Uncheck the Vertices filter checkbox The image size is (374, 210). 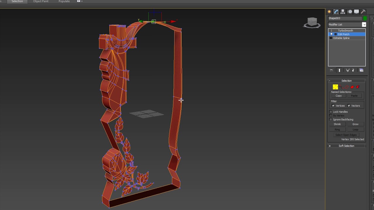pyautogui.click(x=333, y=106)
